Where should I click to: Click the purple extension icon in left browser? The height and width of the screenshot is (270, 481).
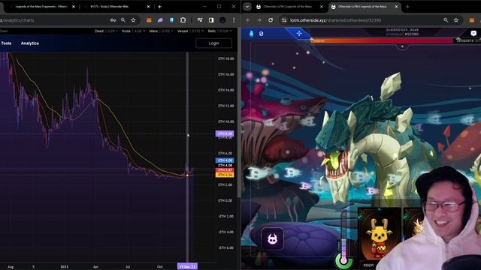coord(160,20)
